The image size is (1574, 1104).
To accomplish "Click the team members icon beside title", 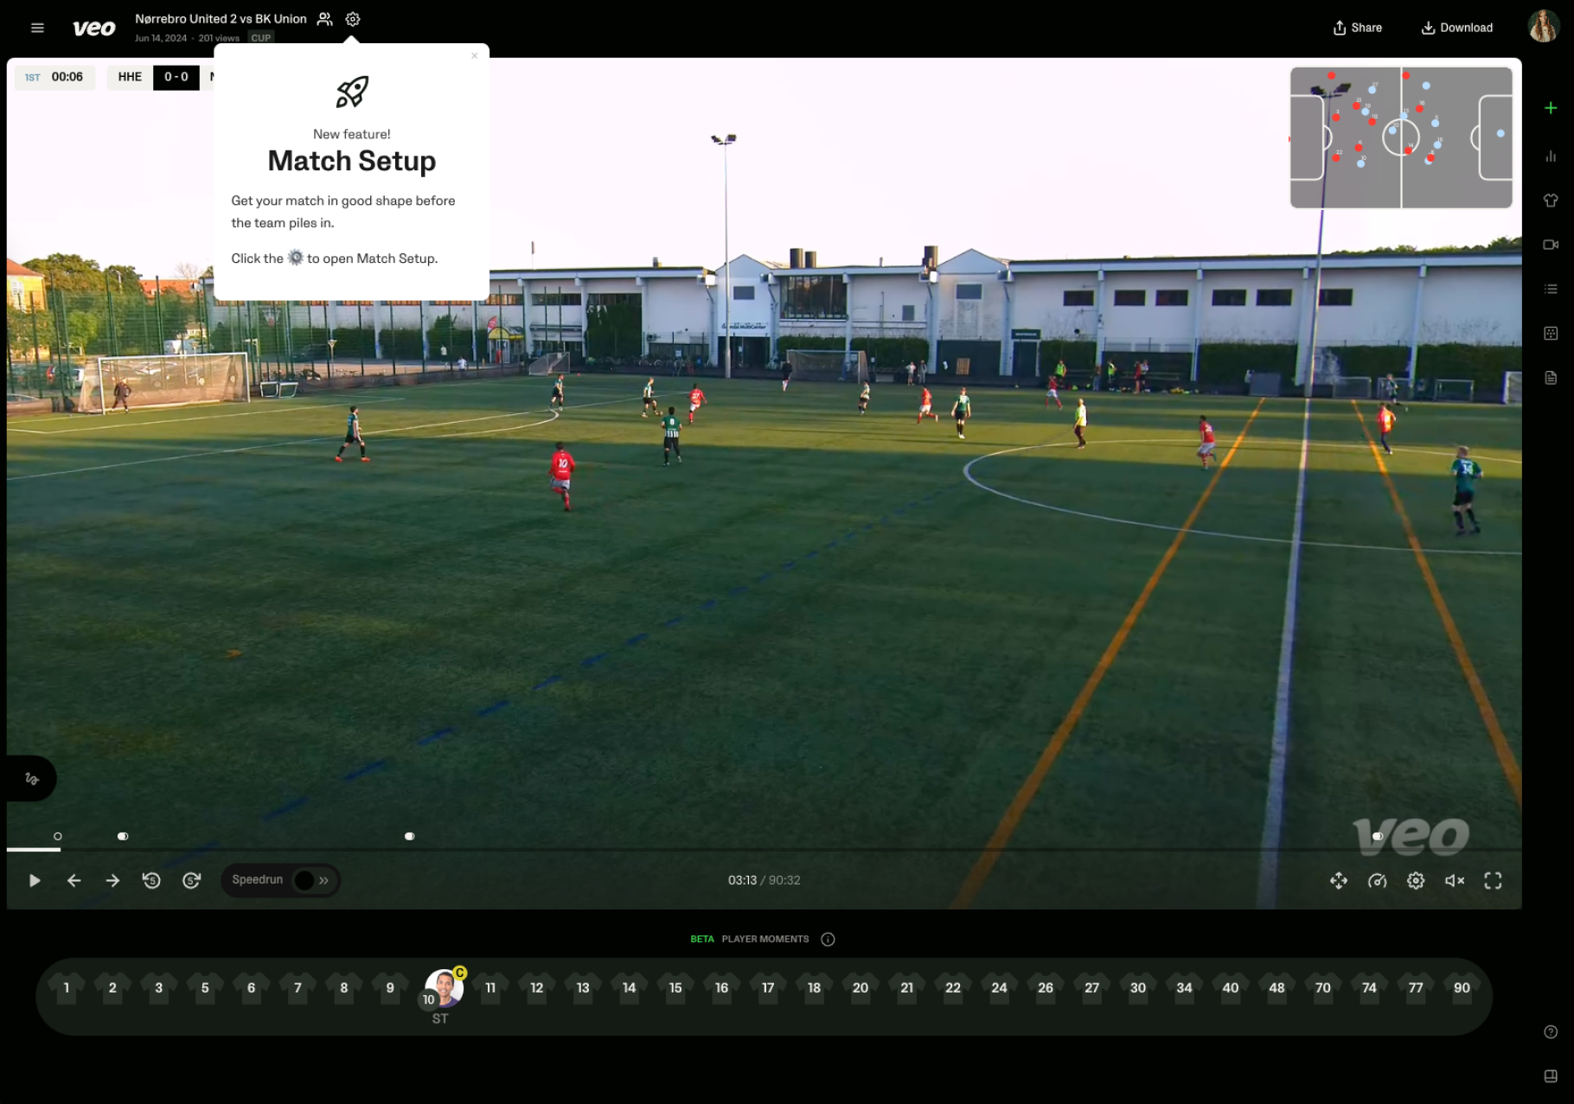I will tap(325, 19).
